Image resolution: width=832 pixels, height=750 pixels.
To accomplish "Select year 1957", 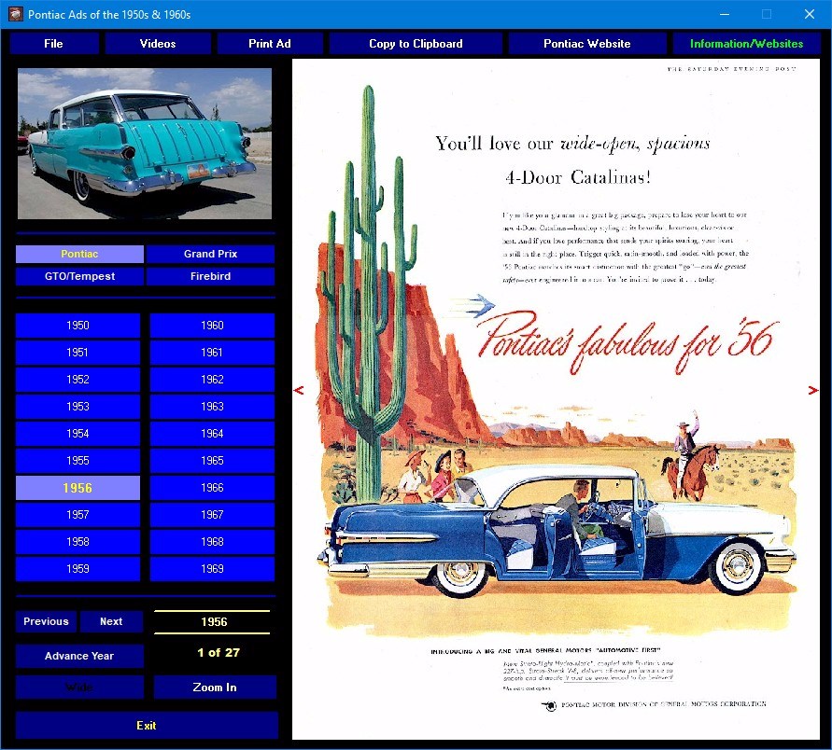I will tap(78, 515).
